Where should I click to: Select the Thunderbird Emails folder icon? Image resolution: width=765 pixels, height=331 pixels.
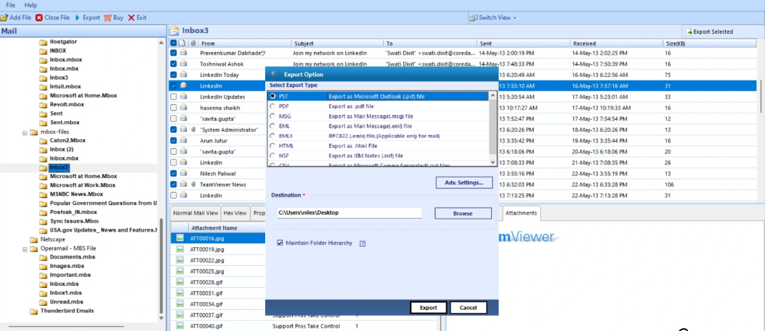(34, 311)
